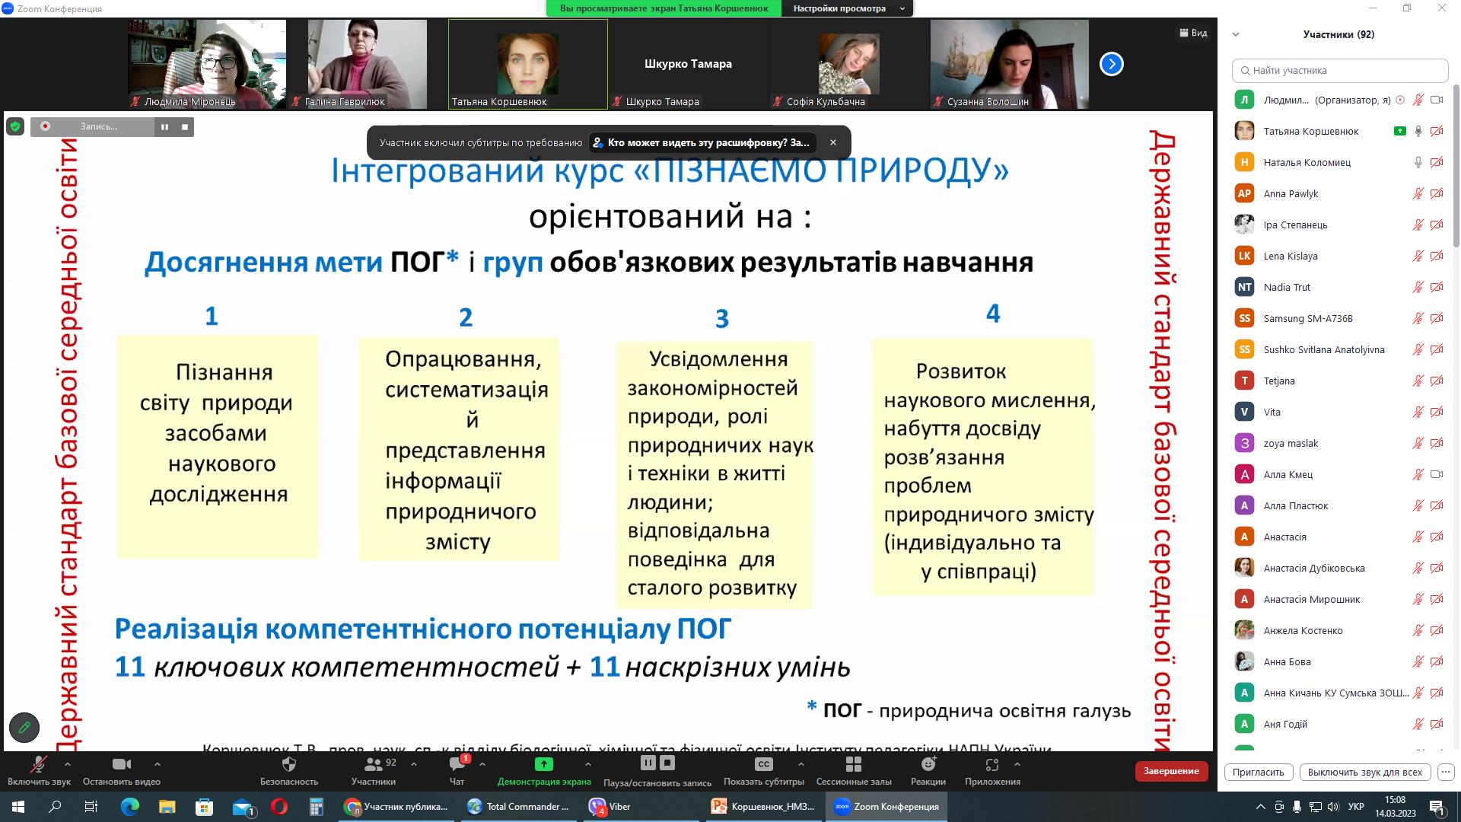Open the Вид layout menu
1461x822 pixels.
pyautogui.click(x=1193, y=33)
